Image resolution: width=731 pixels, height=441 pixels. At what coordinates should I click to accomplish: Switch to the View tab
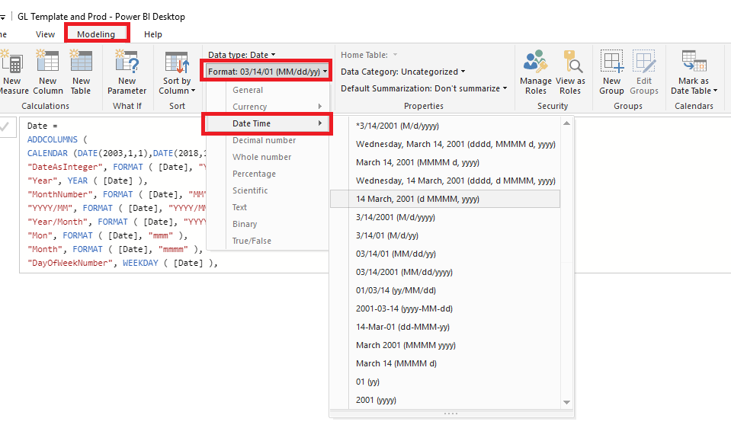click(45, 34)
